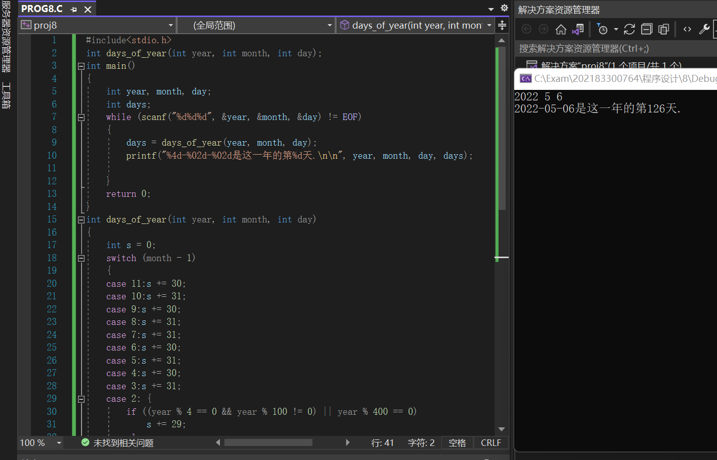Click the #include<stdio.h> line

[x=129, y=40]
